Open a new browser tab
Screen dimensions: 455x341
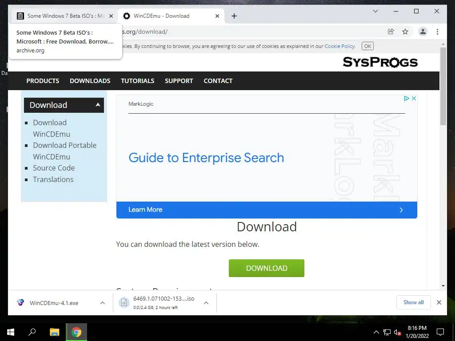(x=234, y=16)
